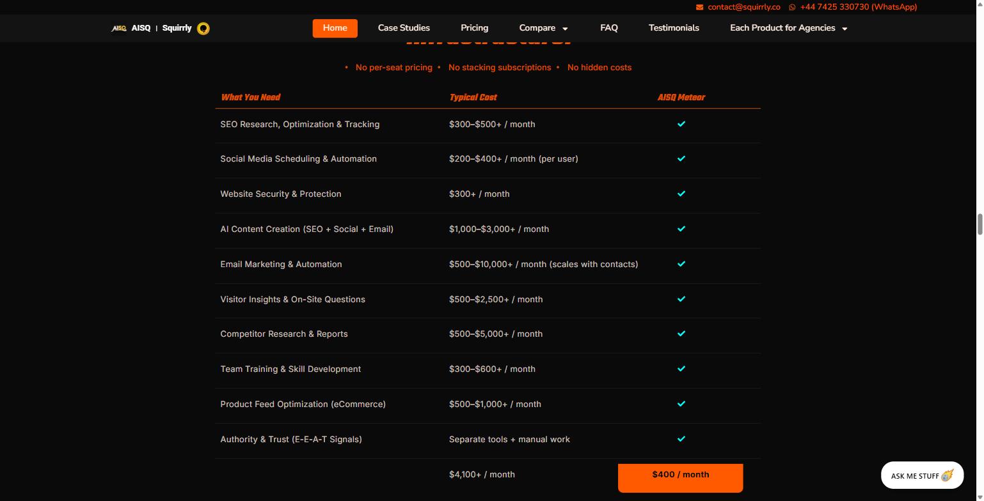Image resolution: width=984 pixels, height=501 pixels.
Task: Click the 'No stacking subscriptions' text
Action: coord(500,67)
